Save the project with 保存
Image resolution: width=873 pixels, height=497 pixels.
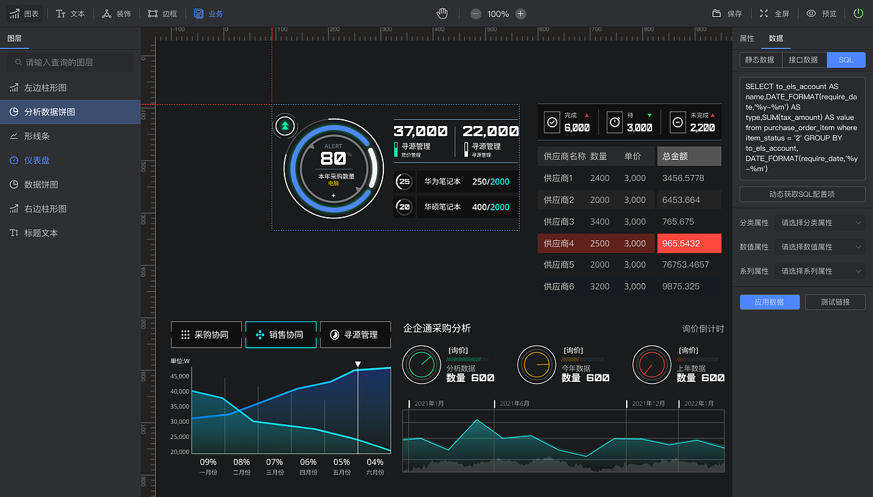pyautogui.click(x=727, y=14)
